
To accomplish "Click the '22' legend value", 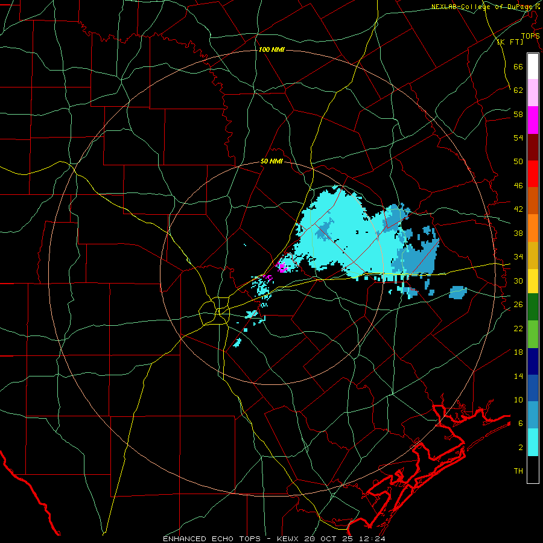I will click(518, 328).
